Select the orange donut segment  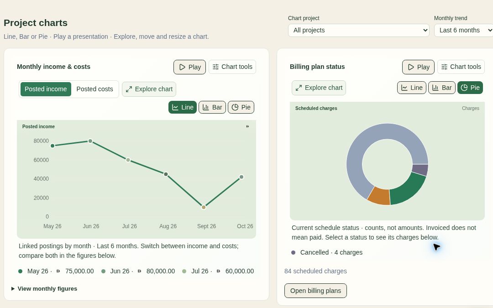click(x=380, y=196)
